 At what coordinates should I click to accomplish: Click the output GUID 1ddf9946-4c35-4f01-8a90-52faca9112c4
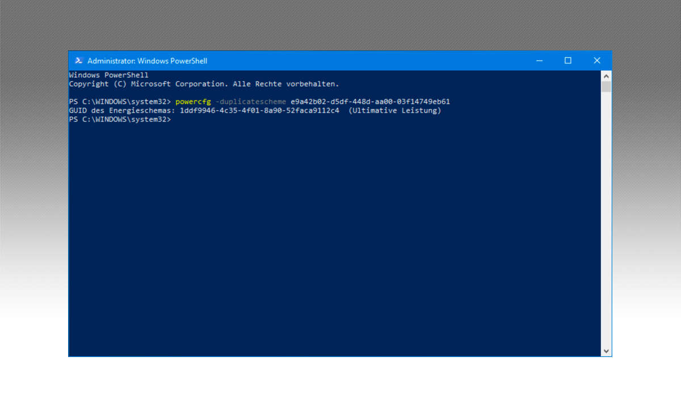click(259, 110)
